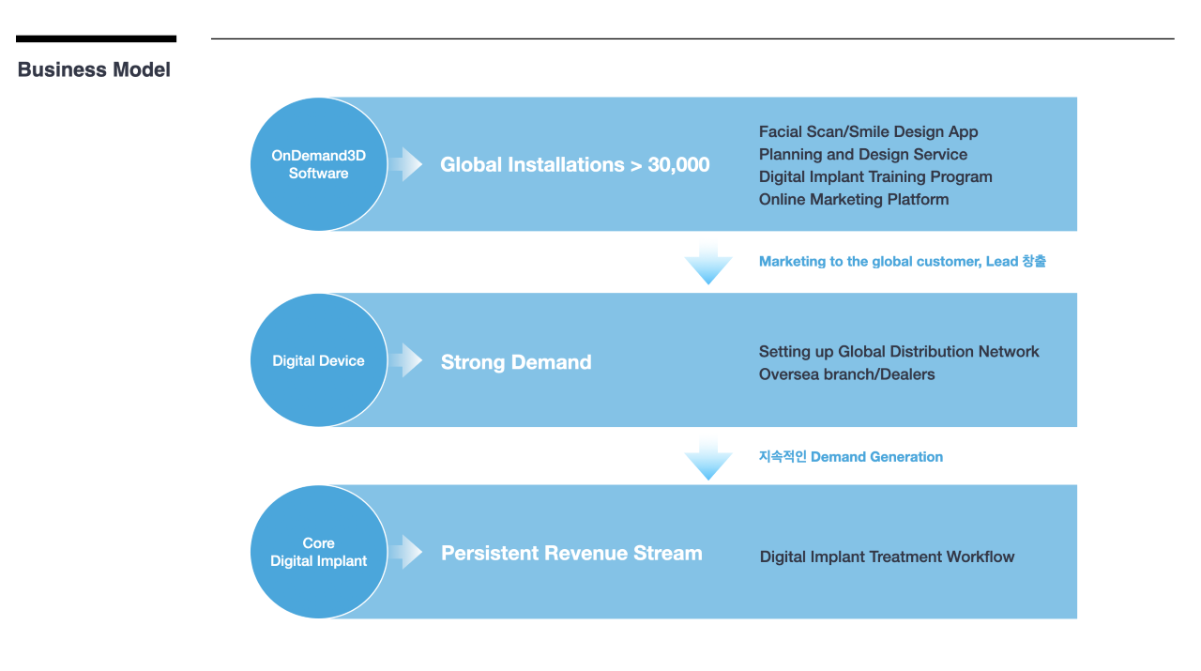Click the arrow beside Digital Device circle
Viewport: 1201px width, 671px height.
tap(406, 360)
